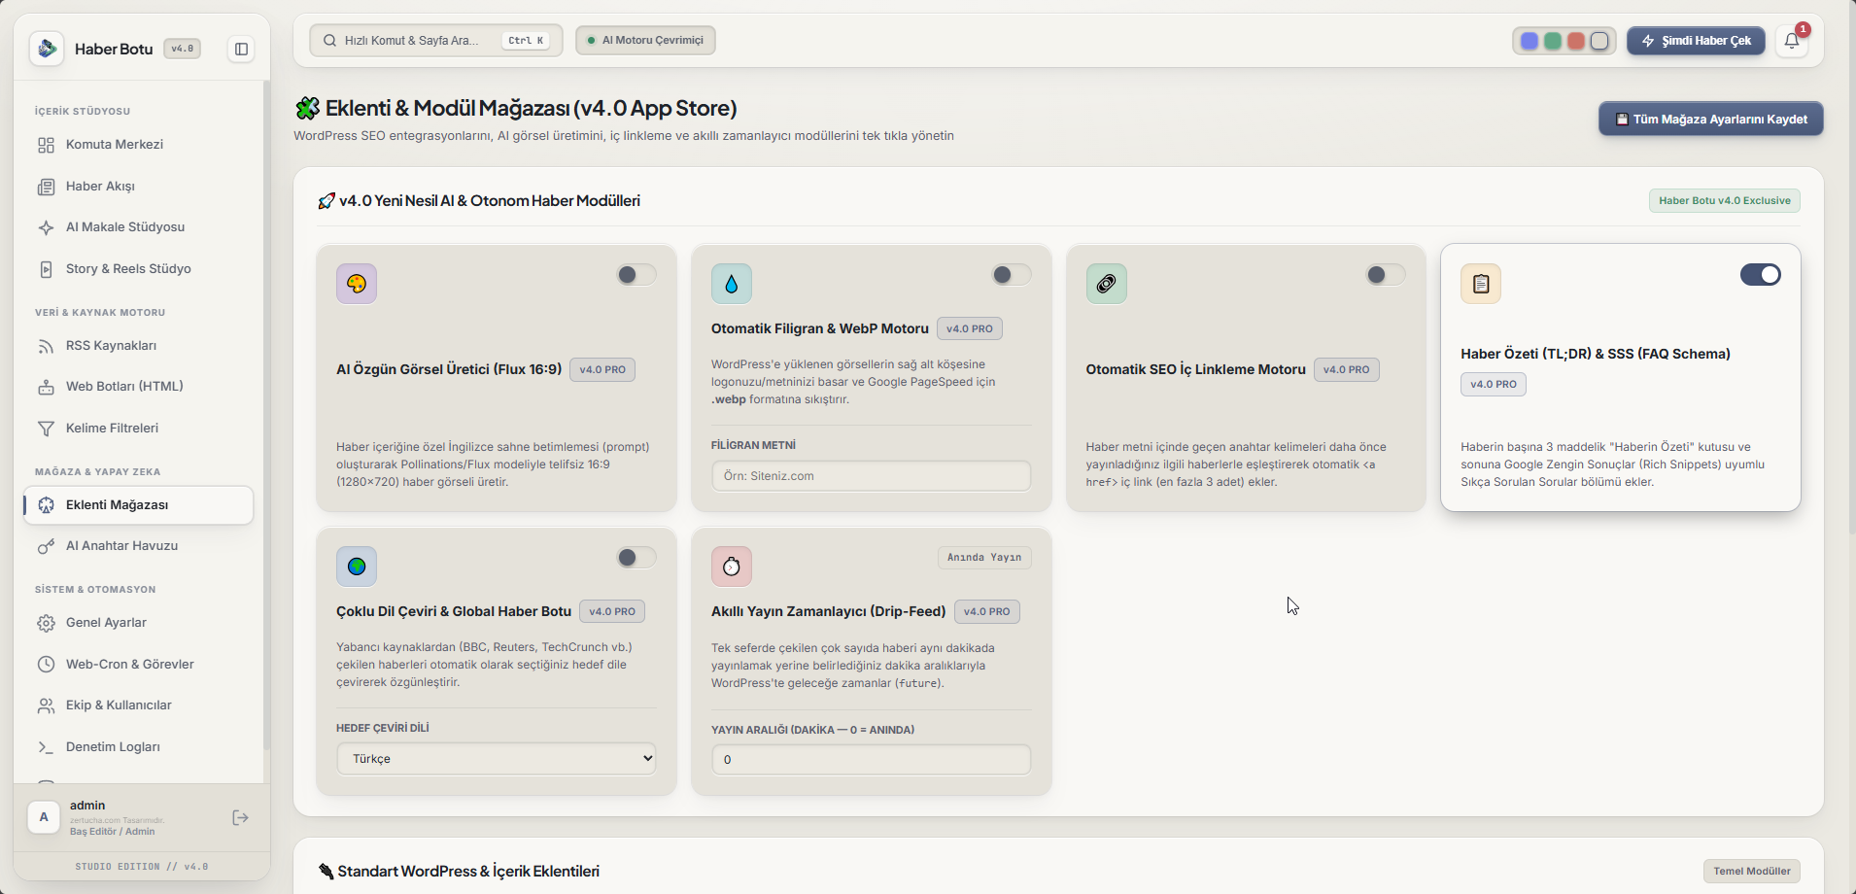The image size is (1856, 894).
Task: Select the green theme color swatch
Action: click(1553, 41)
